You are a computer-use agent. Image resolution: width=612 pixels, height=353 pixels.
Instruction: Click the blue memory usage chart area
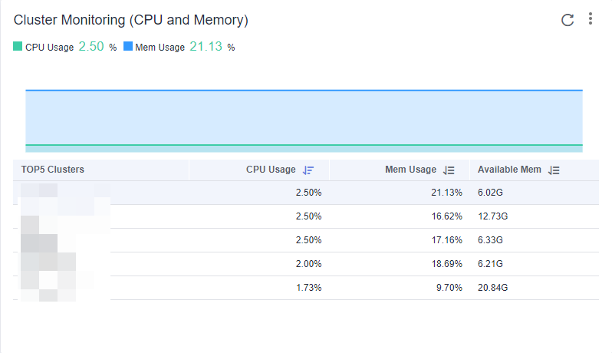click(x=304, y=117)
